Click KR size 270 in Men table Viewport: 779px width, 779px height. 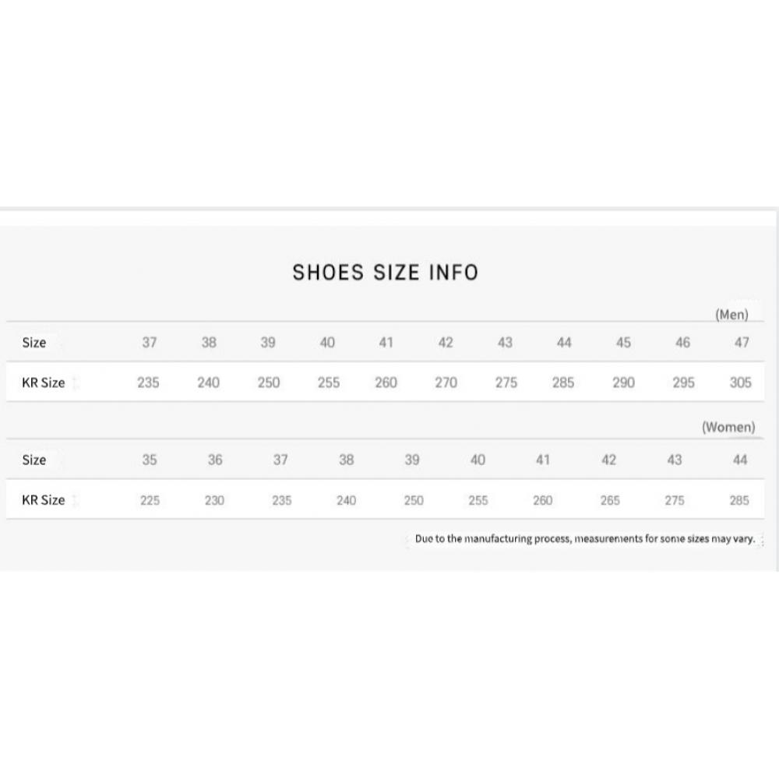446,382
